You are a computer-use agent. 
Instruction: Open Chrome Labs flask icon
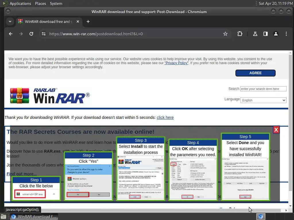(255, 34)
